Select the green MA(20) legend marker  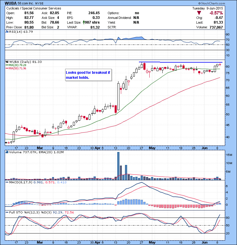[x=7, y=65]
